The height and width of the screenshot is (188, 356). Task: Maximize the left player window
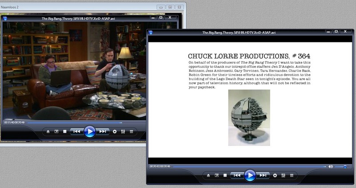pos(161,17)
